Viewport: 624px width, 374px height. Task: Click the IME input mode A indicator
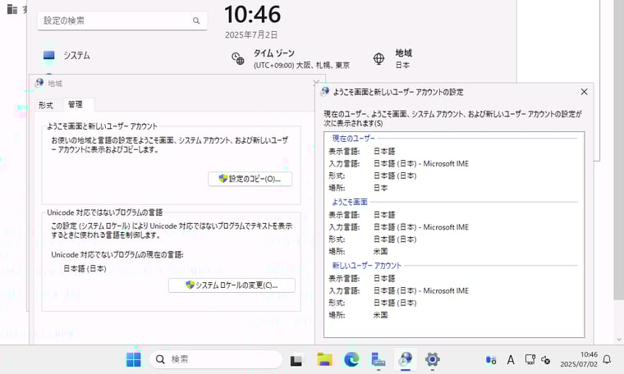point(511,360)
